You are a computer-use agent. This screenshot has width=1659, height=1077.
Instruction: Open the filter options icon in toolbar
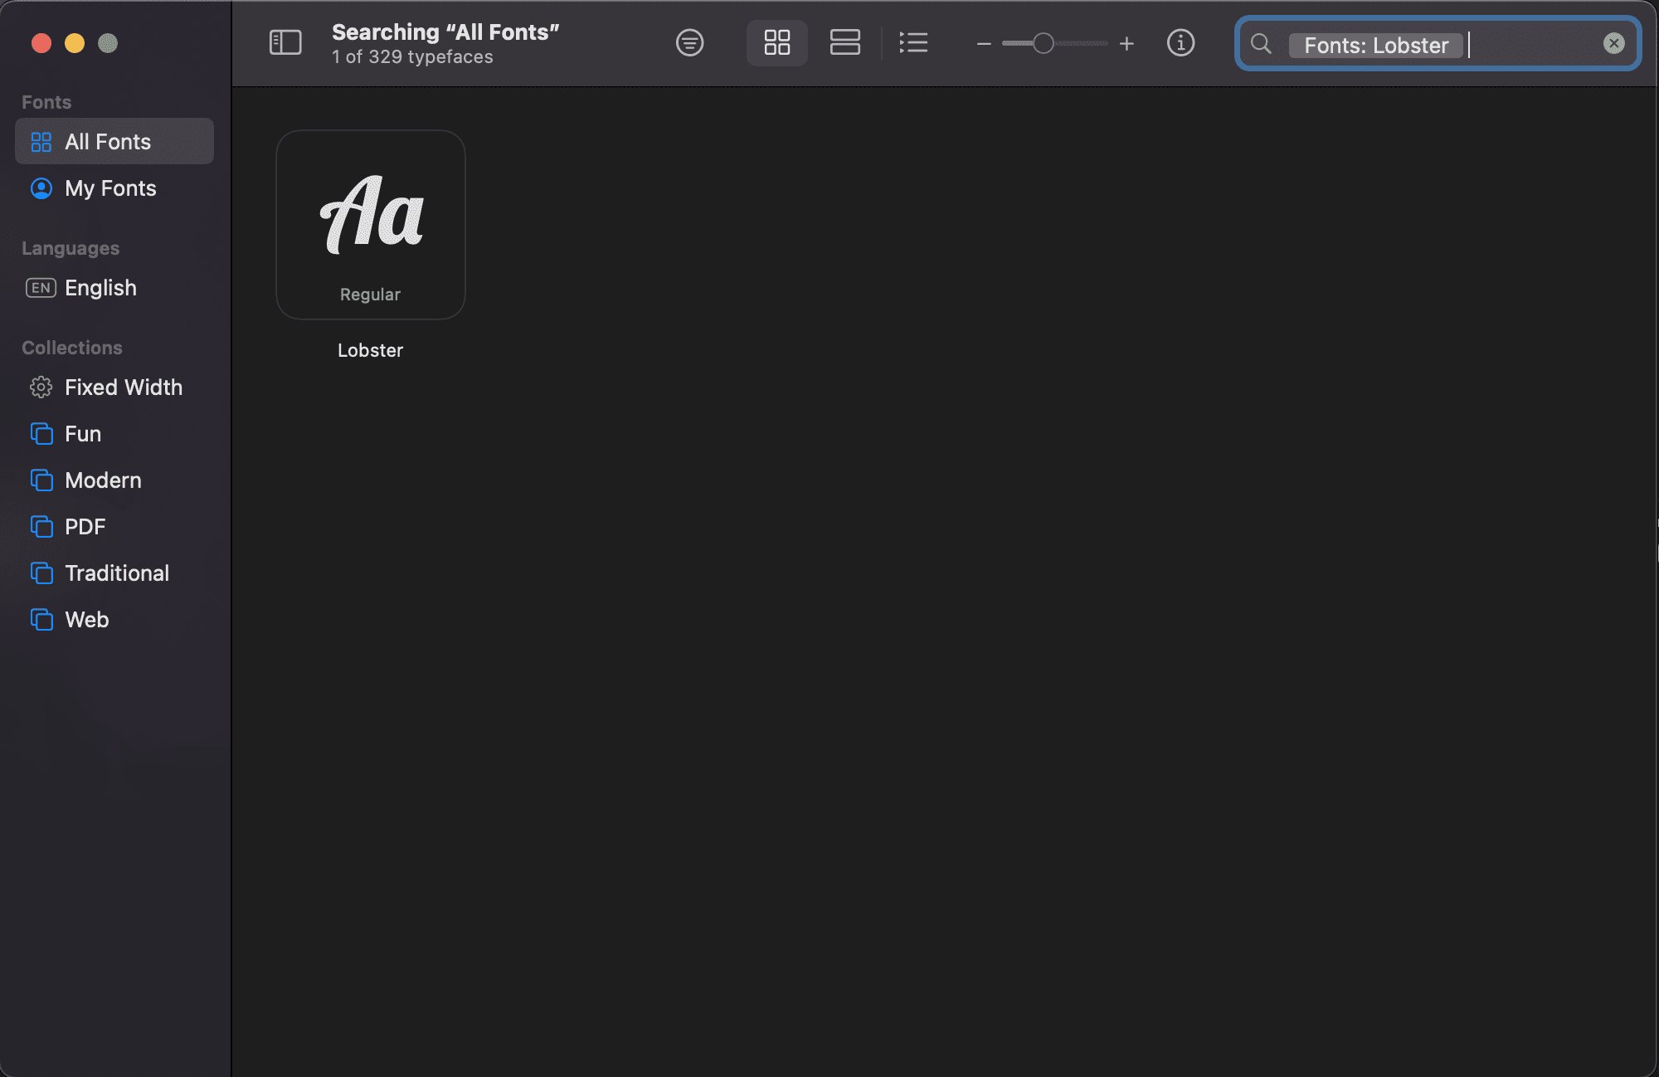click(x=689, y=42)
